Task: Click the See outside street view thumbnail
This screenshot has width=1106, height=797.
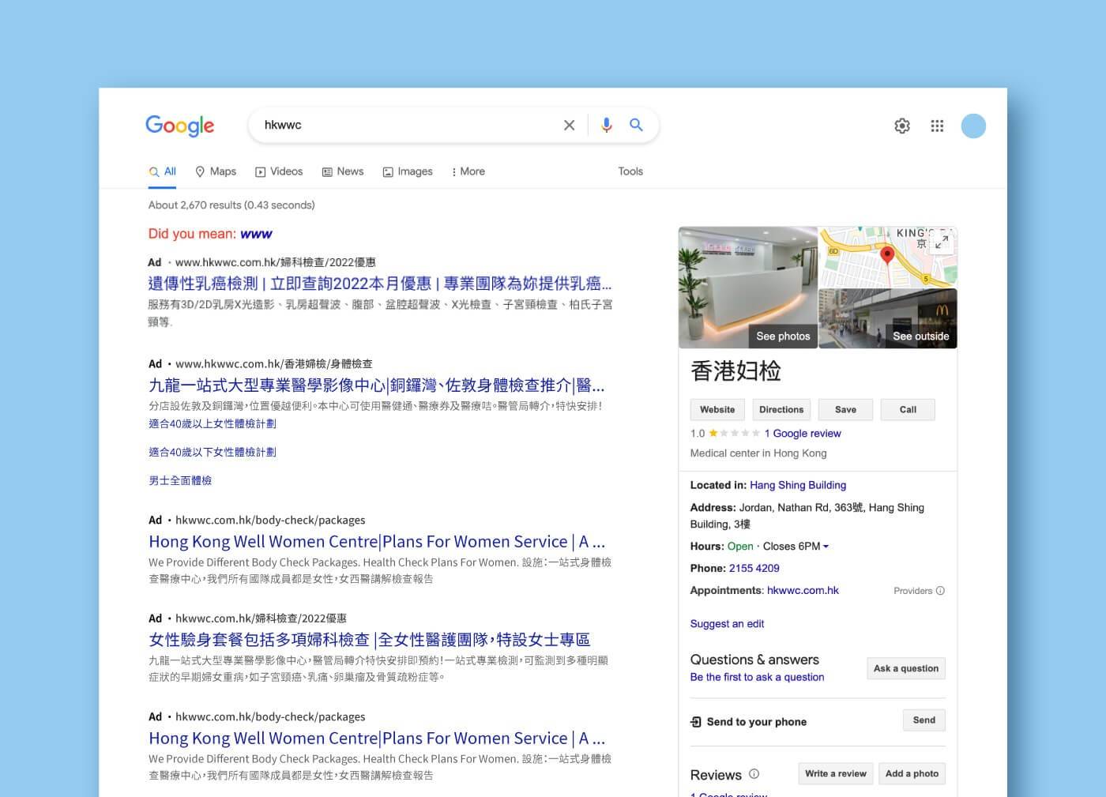Action: point(888,318)
